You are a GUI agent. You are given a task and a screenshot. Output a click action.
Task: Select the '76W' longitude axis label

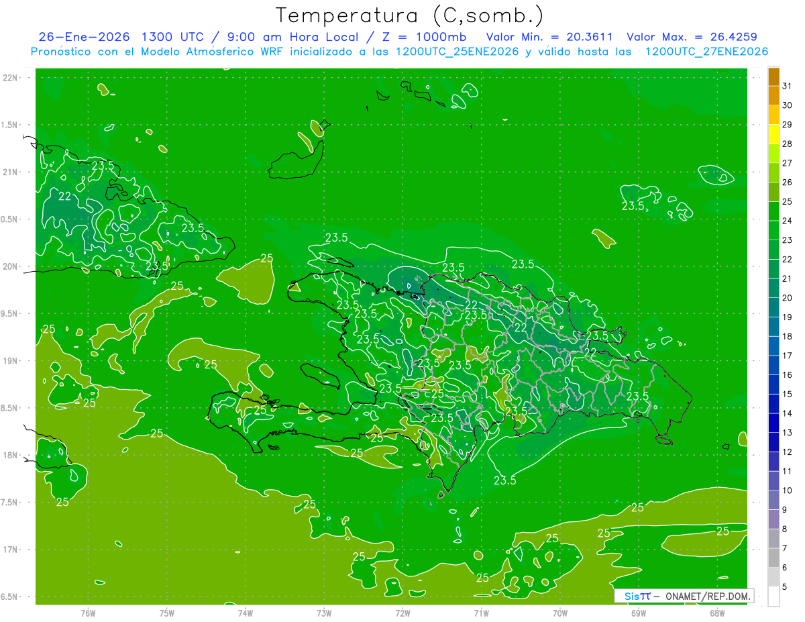pyautogui.click(x=88, y=613)
